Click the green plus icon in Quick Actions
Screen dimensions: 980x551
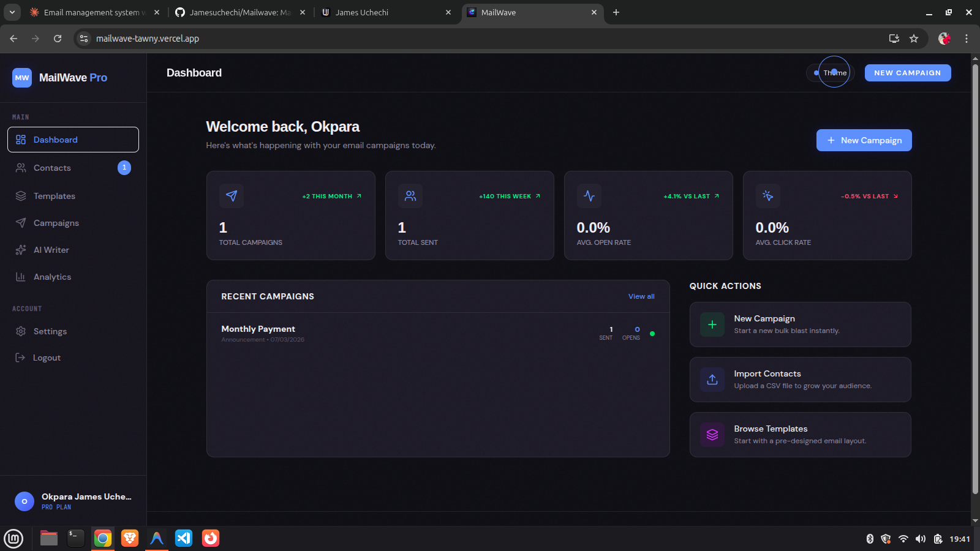click(x=712, y=324)
